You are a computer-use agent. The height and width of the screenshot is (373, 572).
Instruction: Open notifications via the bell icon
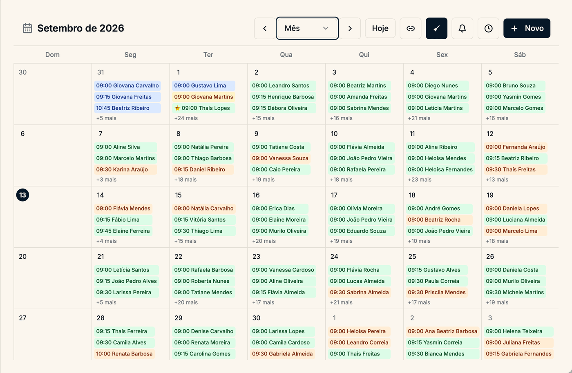pyautogui.click(x=463, y=29)
